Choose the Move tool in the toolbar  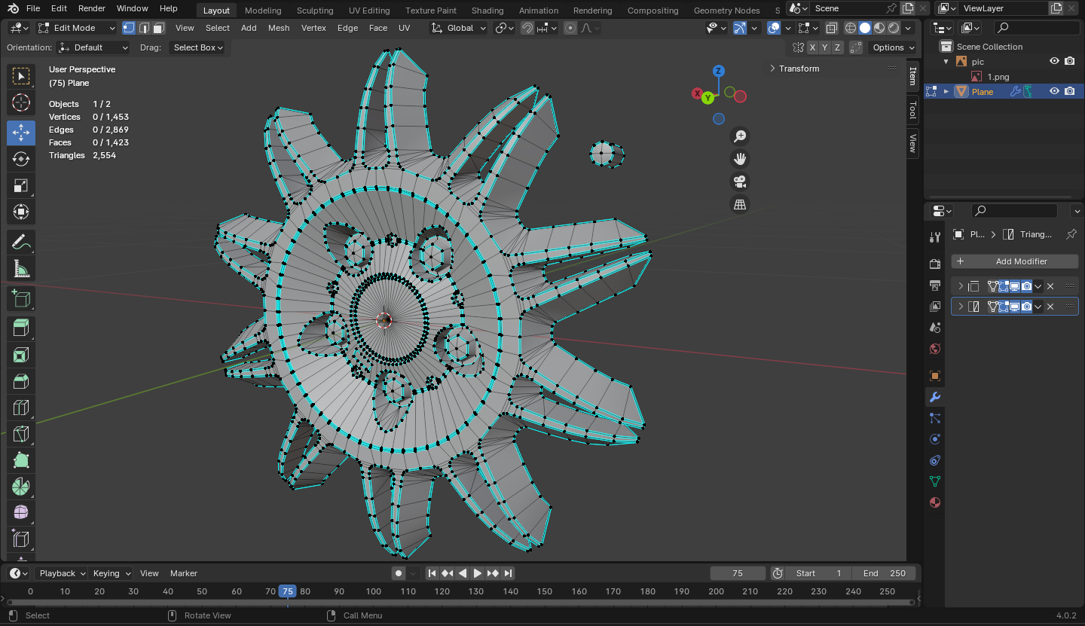click(21, 133)
